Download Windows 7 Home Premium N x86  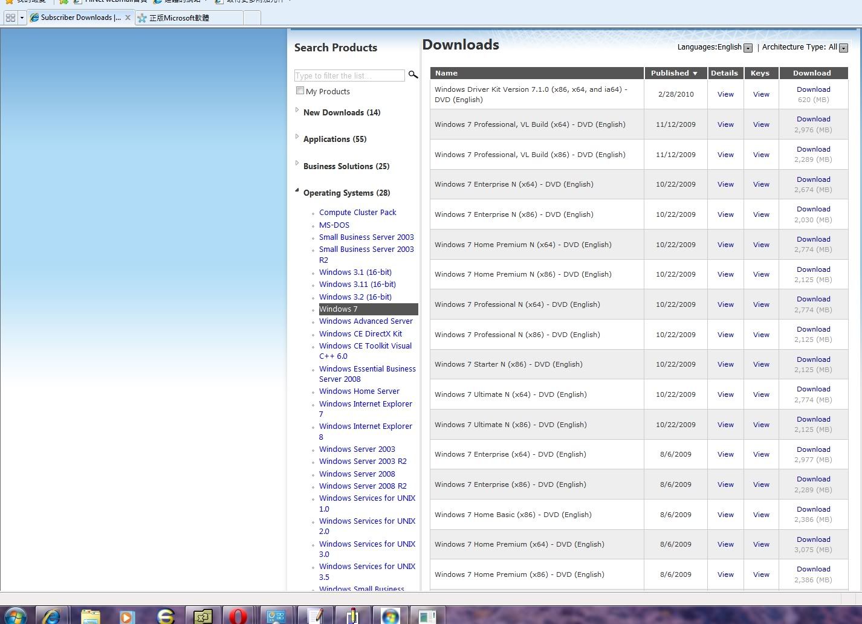click(x=813, y=269)
